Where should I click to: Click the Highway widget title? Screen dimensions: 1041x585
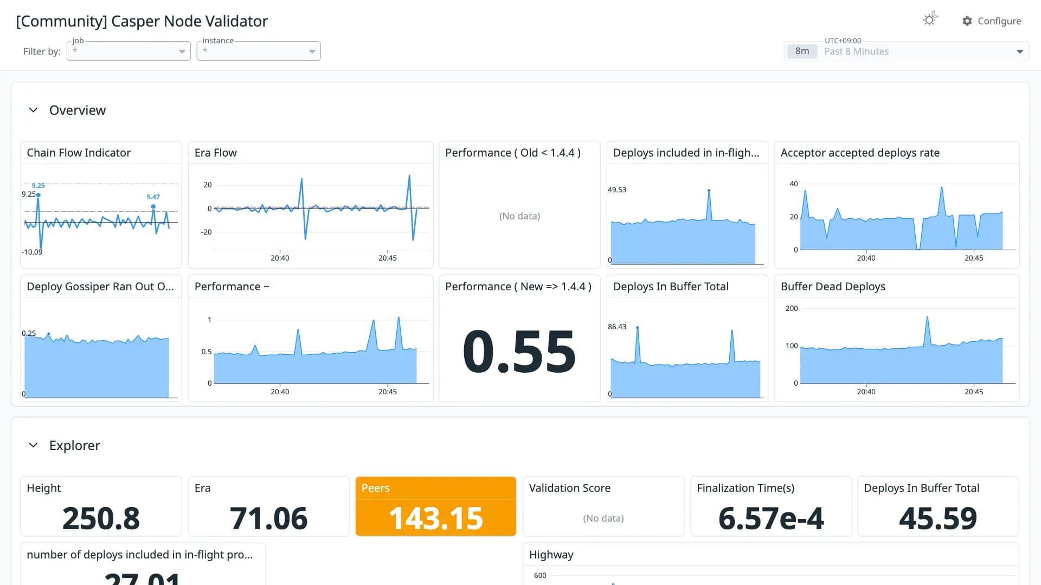point(551,555)
